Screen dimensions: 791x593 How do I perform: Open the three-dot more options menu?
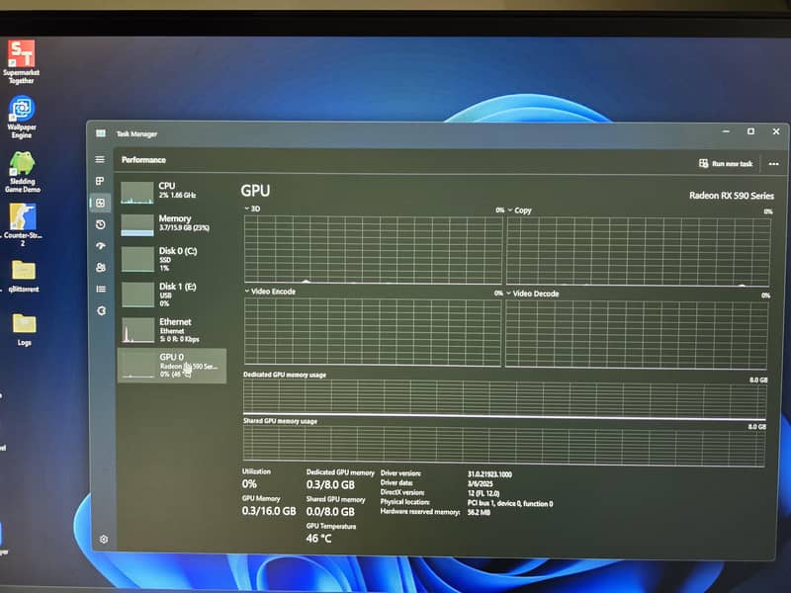[773, 163]
